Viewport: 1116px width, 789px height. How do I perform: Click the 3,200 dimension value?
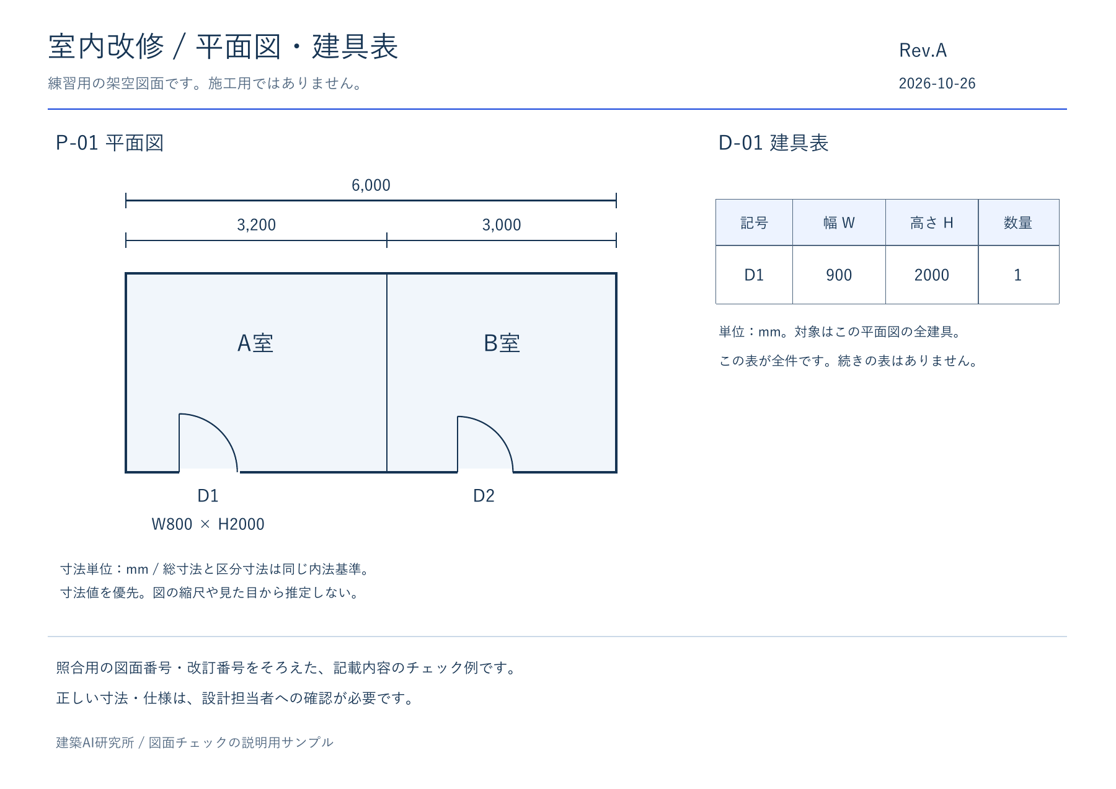pos(256,224)
